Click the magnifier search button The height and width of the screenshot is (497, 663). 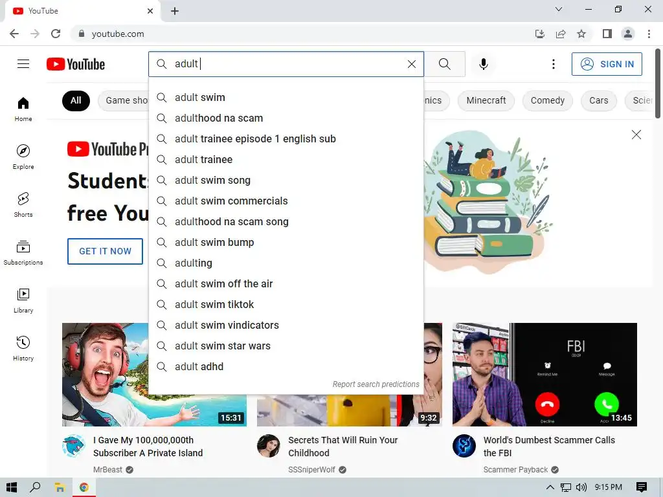444,64
